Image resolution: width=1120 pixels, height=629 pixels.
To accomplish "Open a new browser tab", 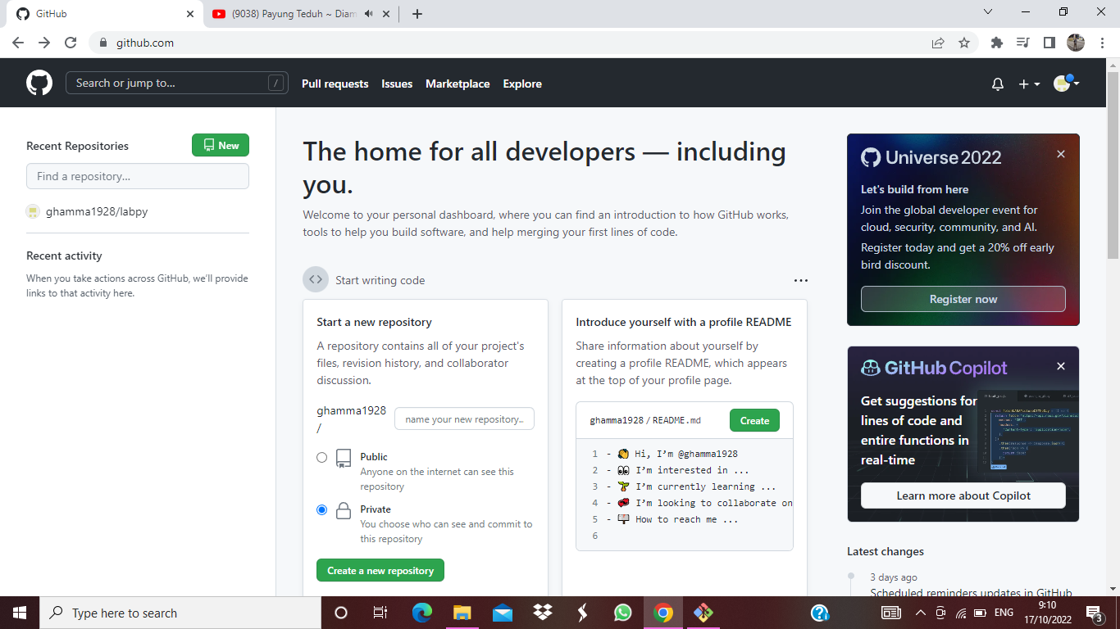I will pos(417,14).
